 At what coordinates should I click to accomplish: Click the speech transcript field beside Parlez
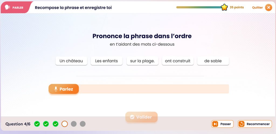[x=154, y=89]
